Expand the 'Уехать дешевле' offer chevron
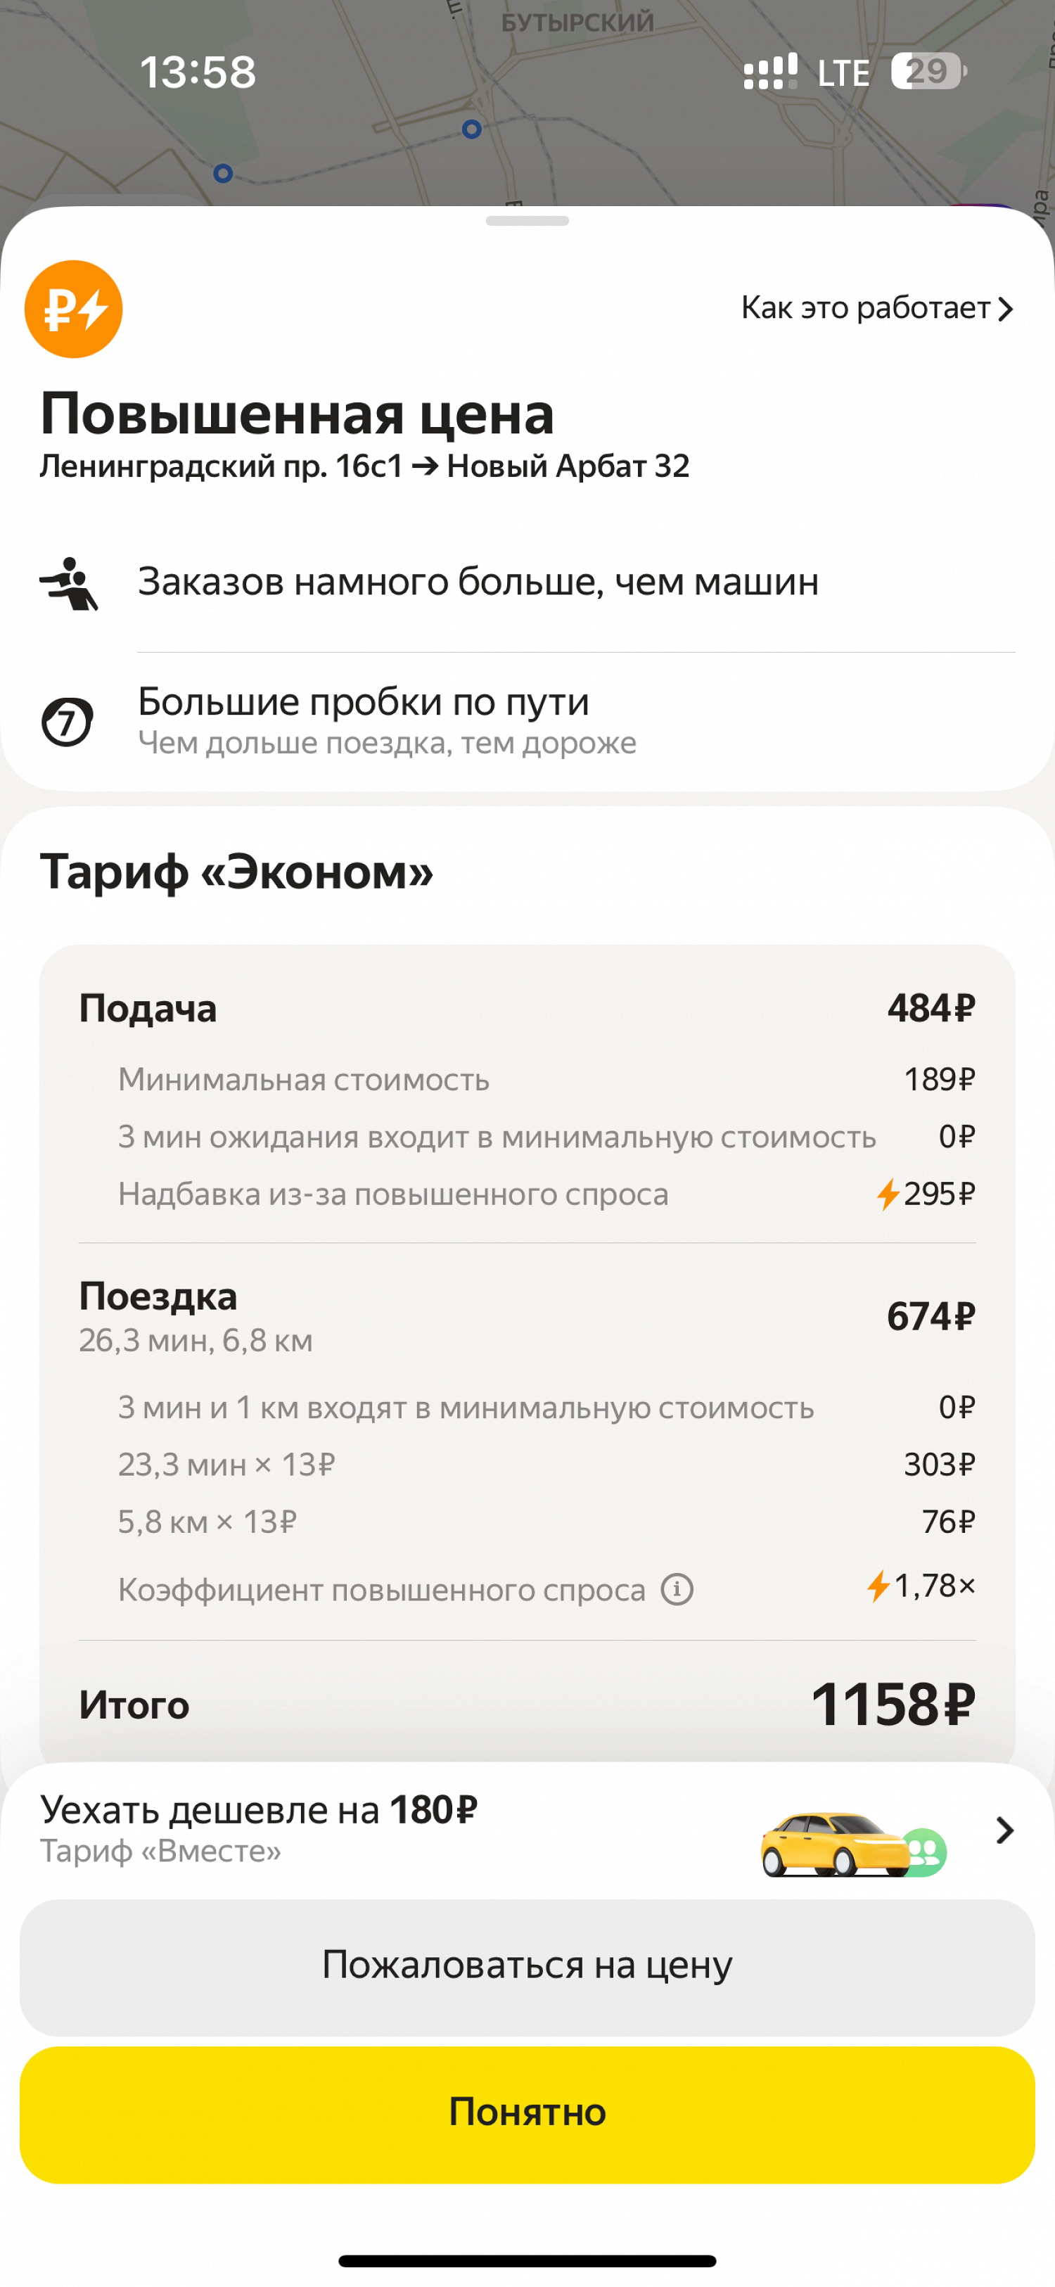Image resolution: width=1055 pixels, height=2287 pixels. (1004, 1830)
